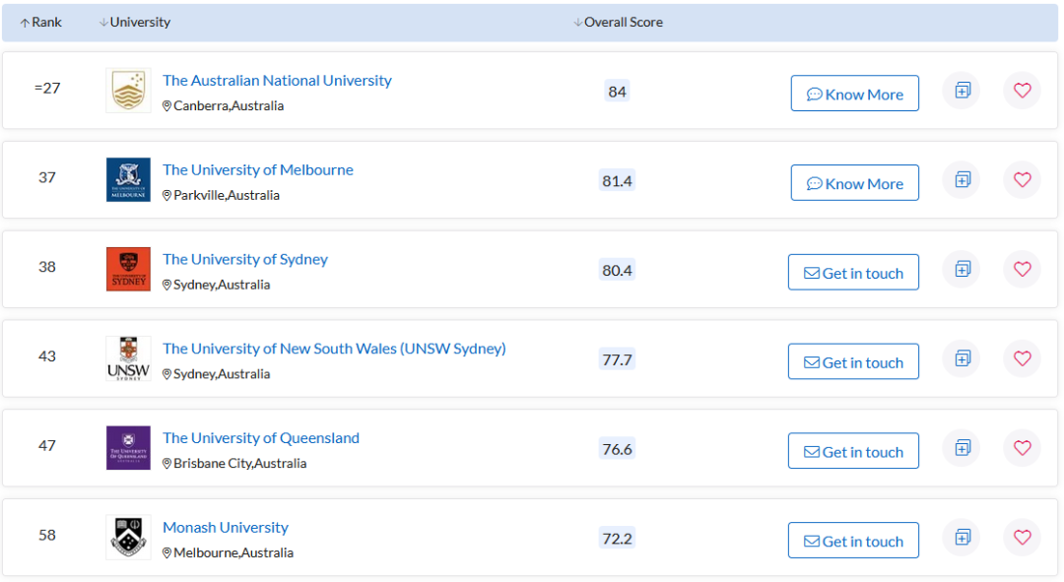This screenshot has width=1064, height=582.
Task: Click the UNSW logo
Action: (x=128, y=358)
